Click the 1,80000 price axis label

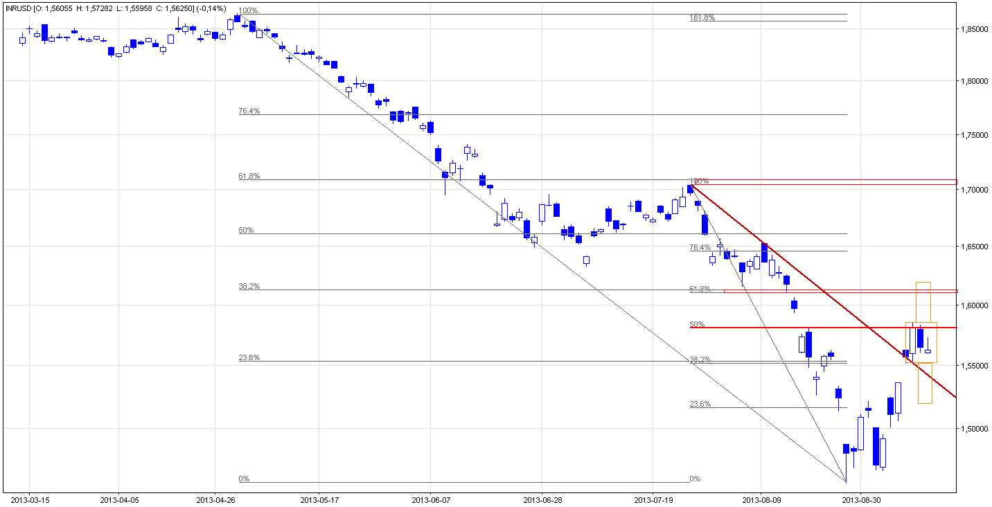[x=974, y=82]
